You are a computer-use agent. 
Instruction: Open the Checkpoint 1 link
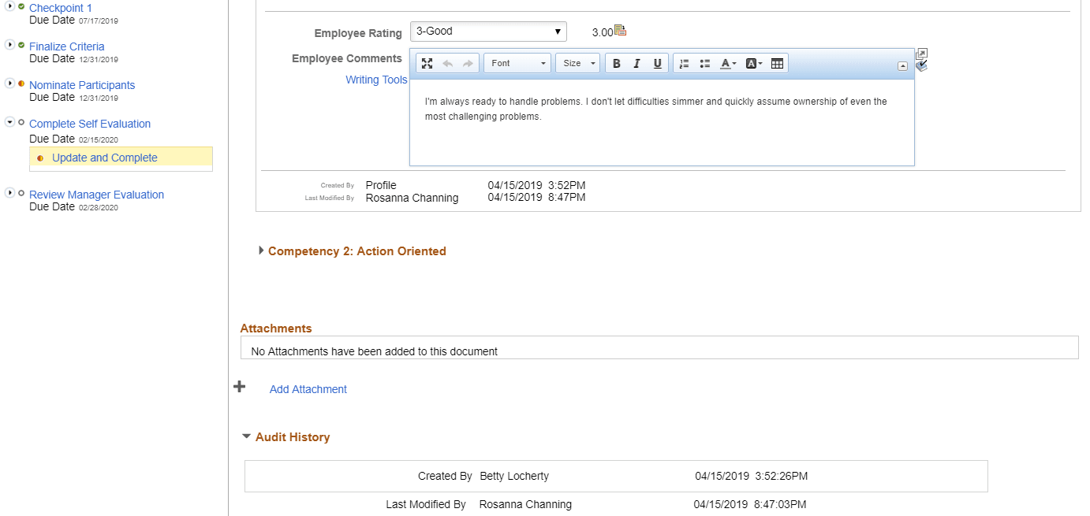pyautogui.click(x=61, y=8)
